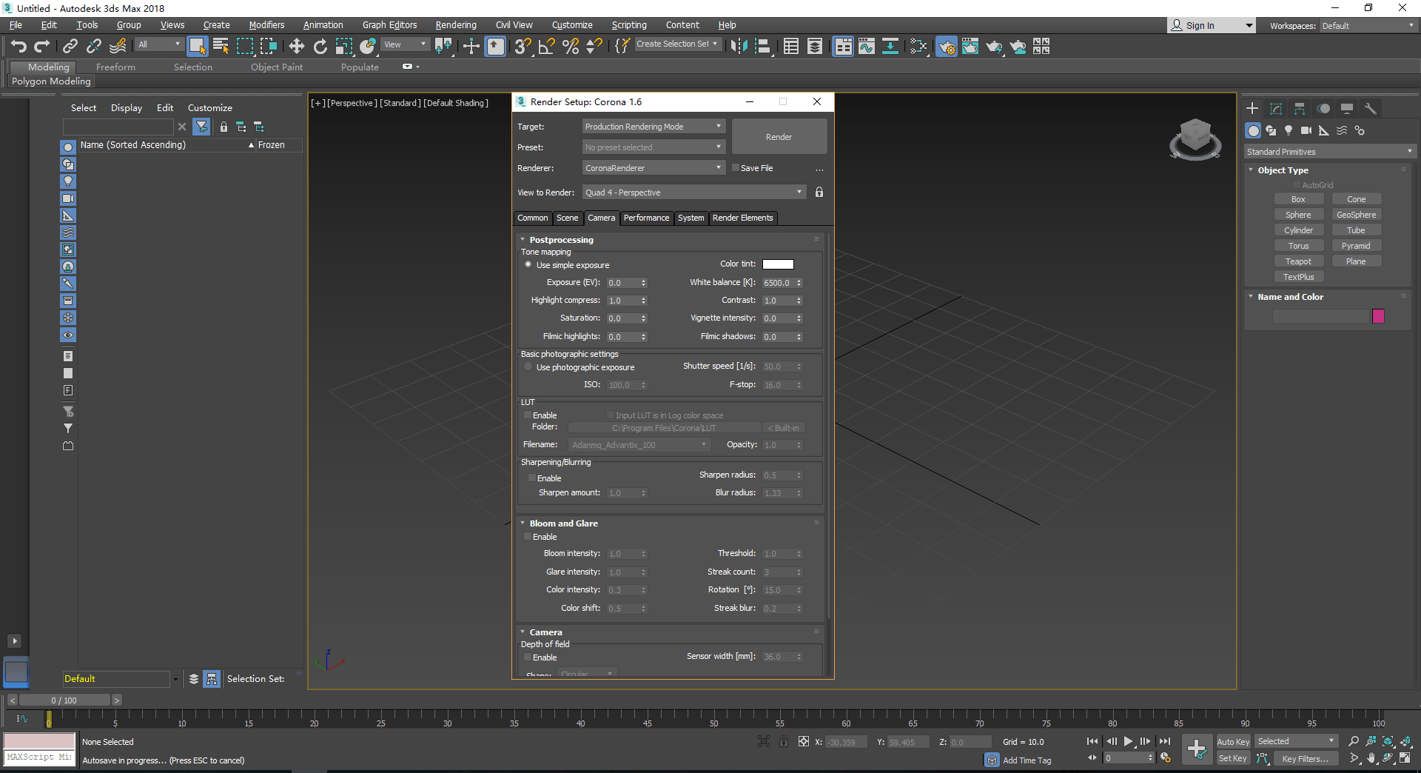Open the Utilities wrench panel
The height and width of the screenshot is (773, 1421).
[x=1371, y=109]
